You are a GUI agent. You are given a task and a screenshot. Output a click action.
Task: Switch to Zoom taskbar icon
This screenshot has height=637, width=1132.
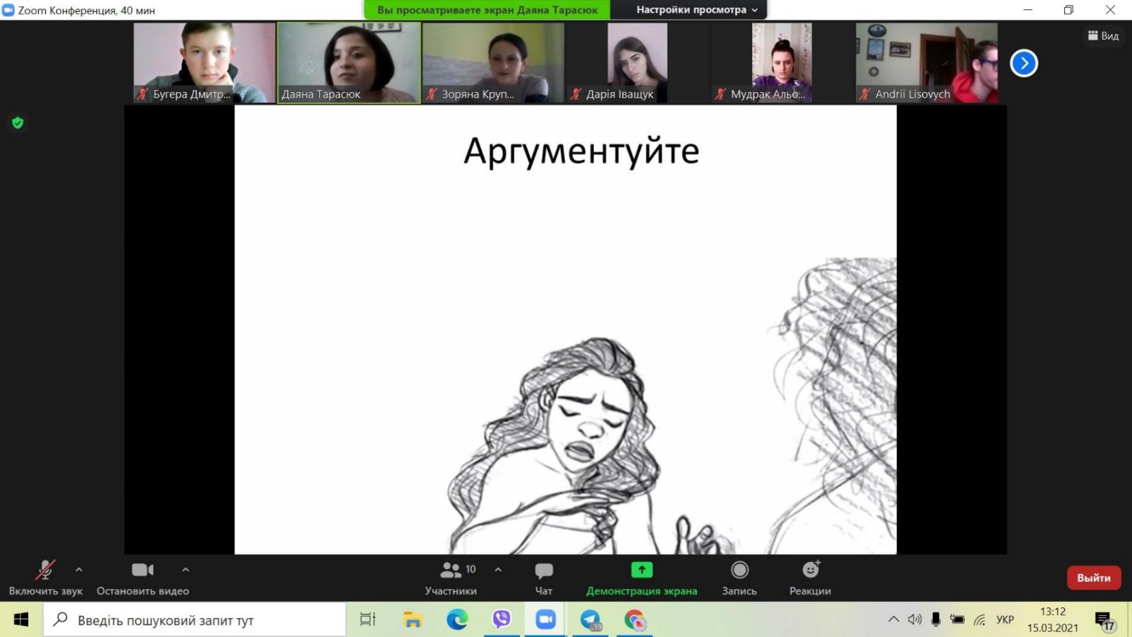545,620
